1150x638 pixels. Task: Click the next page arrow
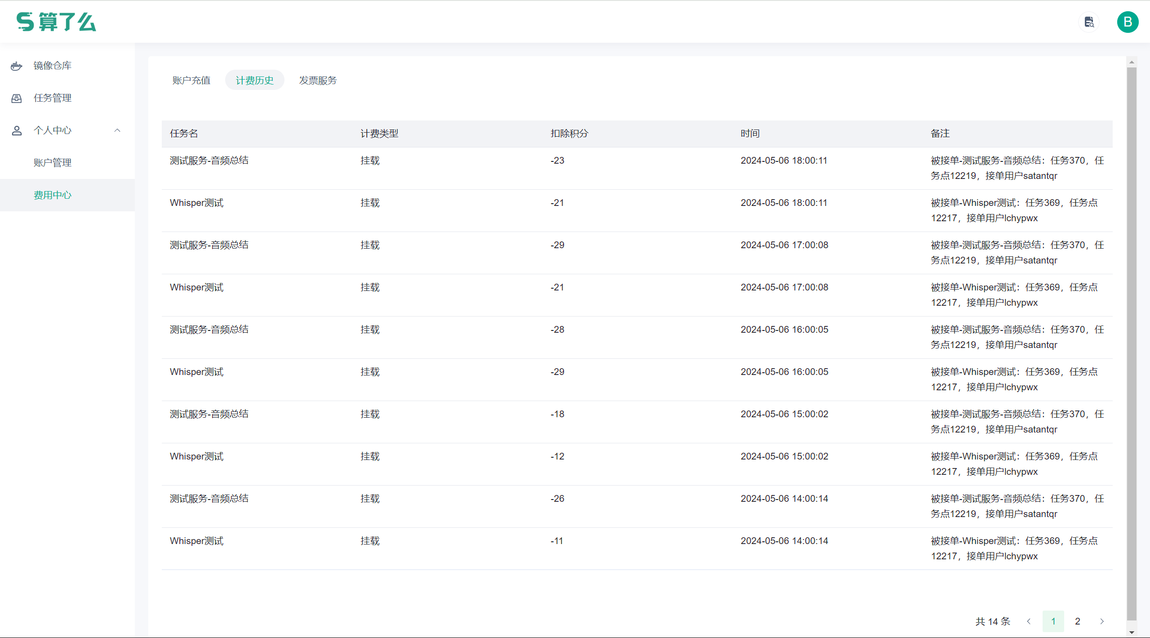pos(1102,621)
